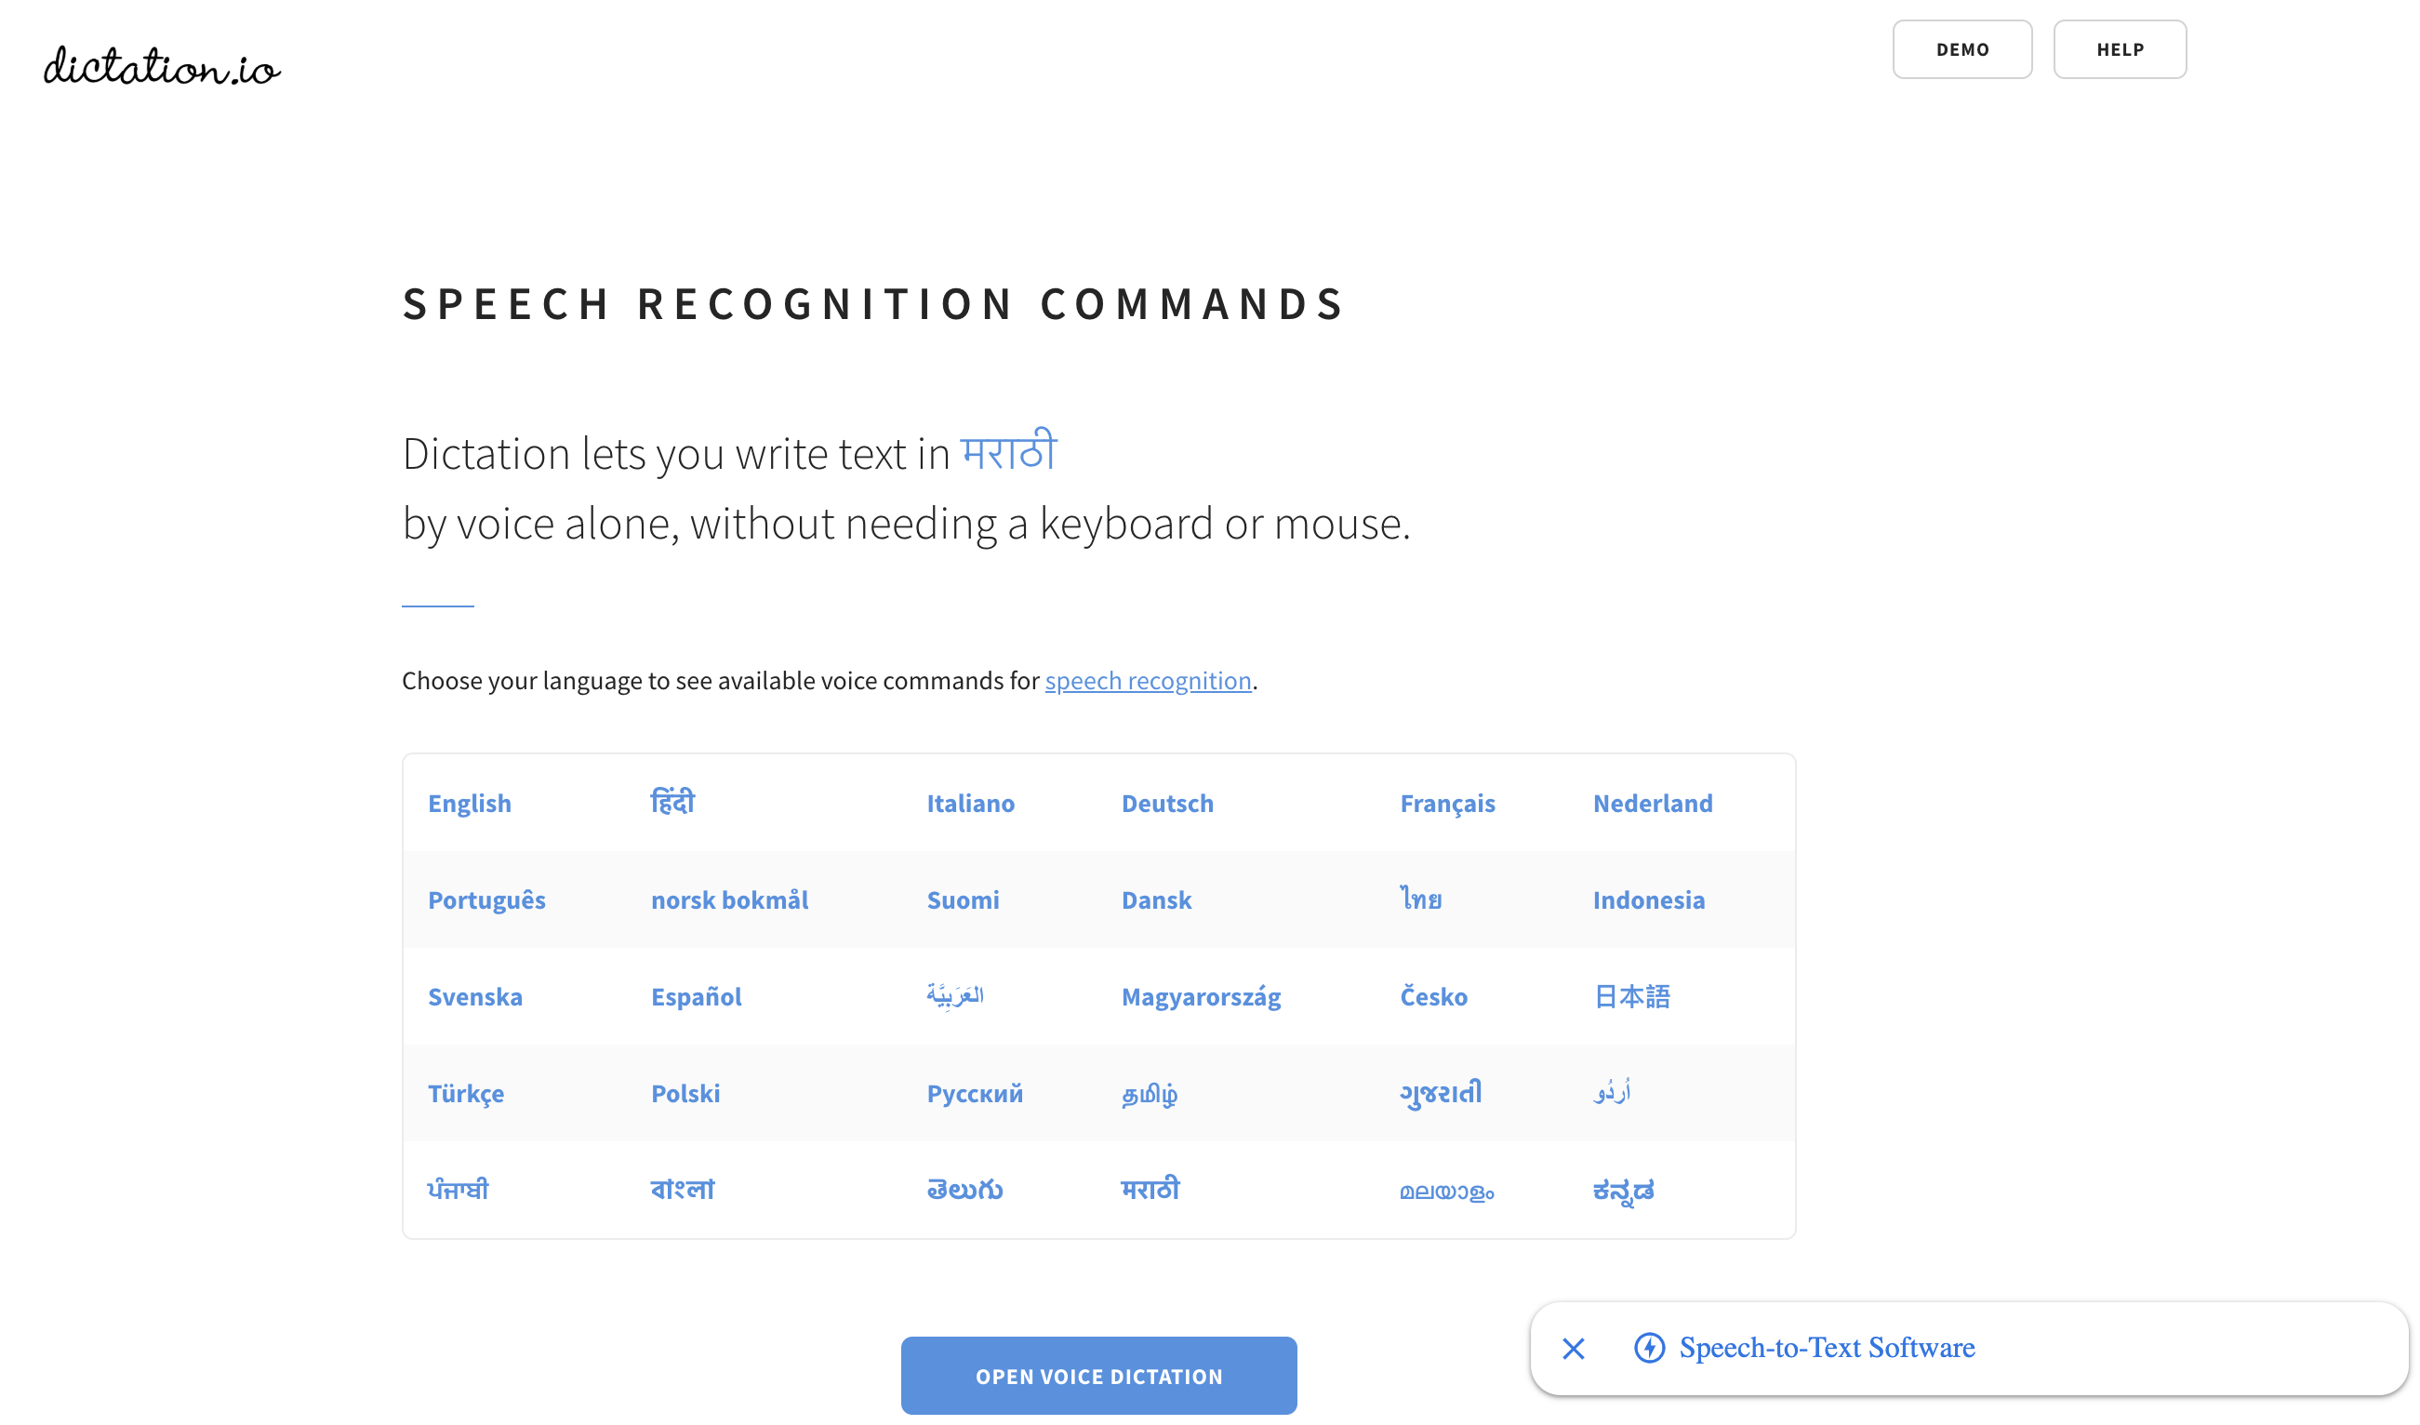Open the DEMO page

1961,49
